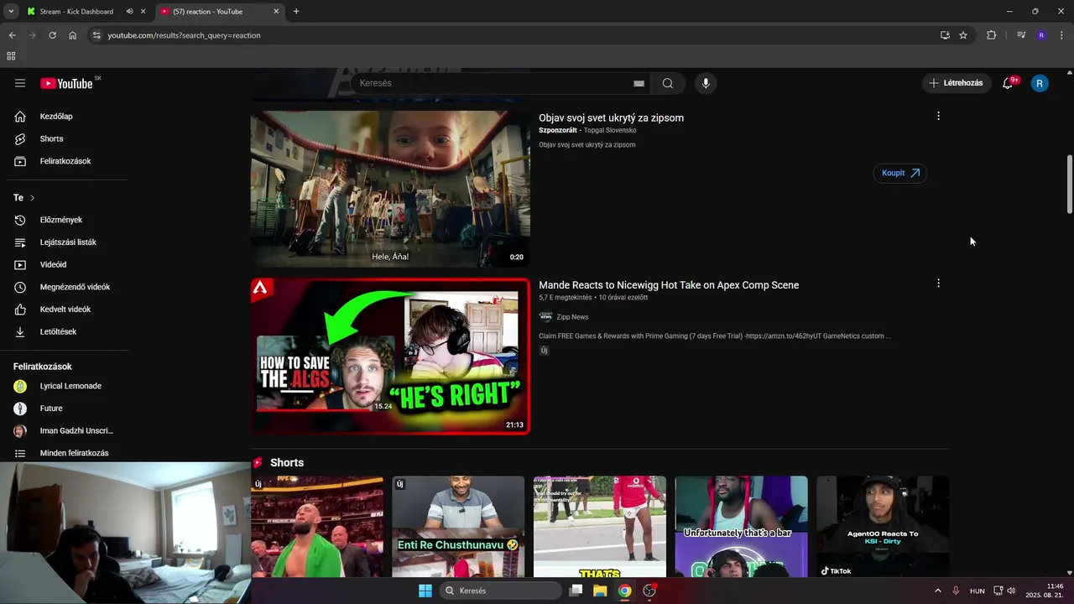Screen dimensions: 1074x604
Task: Click the page scrollbar thumb
Action: click(x=1069, y=185)
